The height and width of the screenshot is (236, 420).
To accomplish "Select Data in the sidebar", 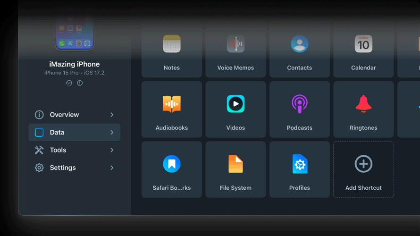I will (57, 133).
